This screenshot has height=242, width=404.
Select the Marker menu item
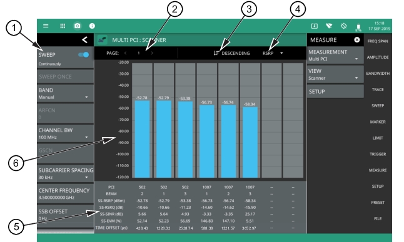coord(378,122)
